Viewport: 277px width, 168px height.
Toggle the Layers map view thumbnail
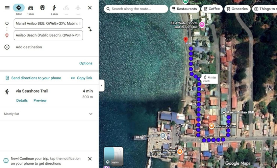click(113, 157)
